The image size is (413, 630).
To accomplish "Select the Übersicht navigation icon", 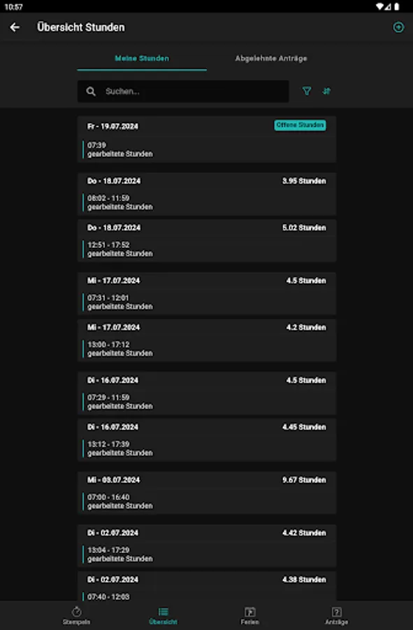I will (x=164, y=616).
